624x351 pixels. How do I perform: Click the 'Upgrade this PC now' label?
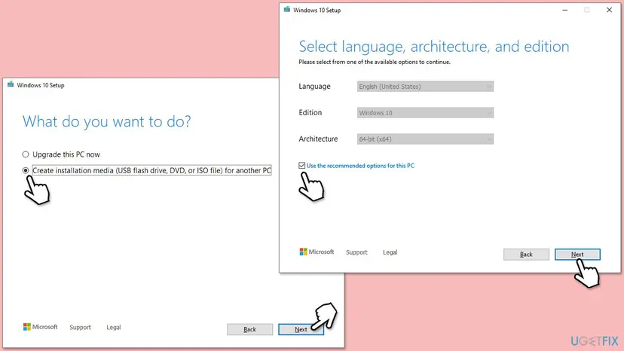66,154
